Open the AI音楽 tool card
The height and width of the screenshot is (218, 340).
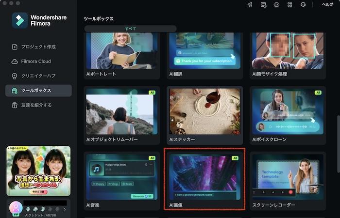click(122, 181)
